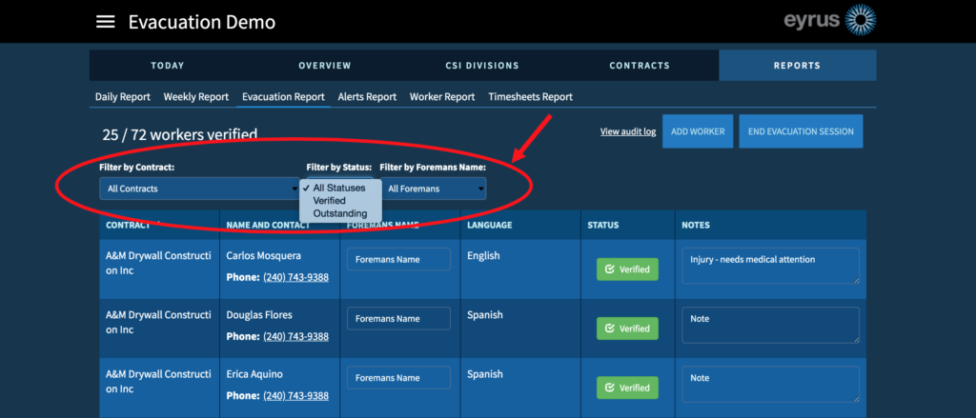Viewport: 976px width, 418px height.
Task: Open the Timesheets Report sub-tab
Action: tap(530, 97)
